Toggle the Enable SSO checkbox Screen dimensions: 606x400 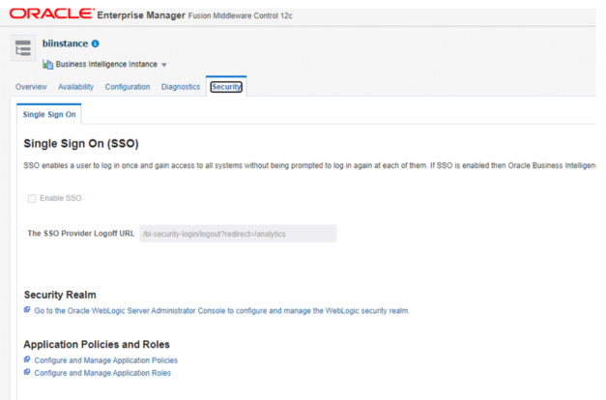click(x=32, y=198)
